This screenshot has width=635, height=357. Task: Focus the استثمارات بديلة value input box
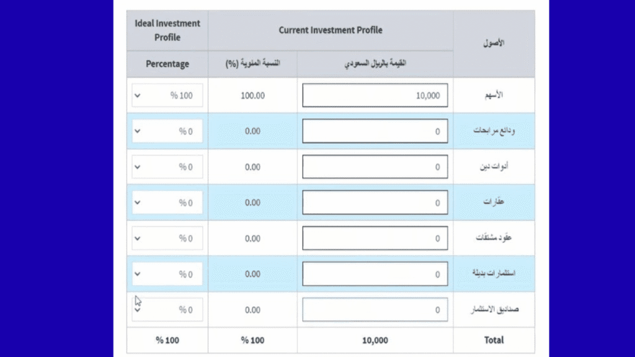click(x=375, y=274)
